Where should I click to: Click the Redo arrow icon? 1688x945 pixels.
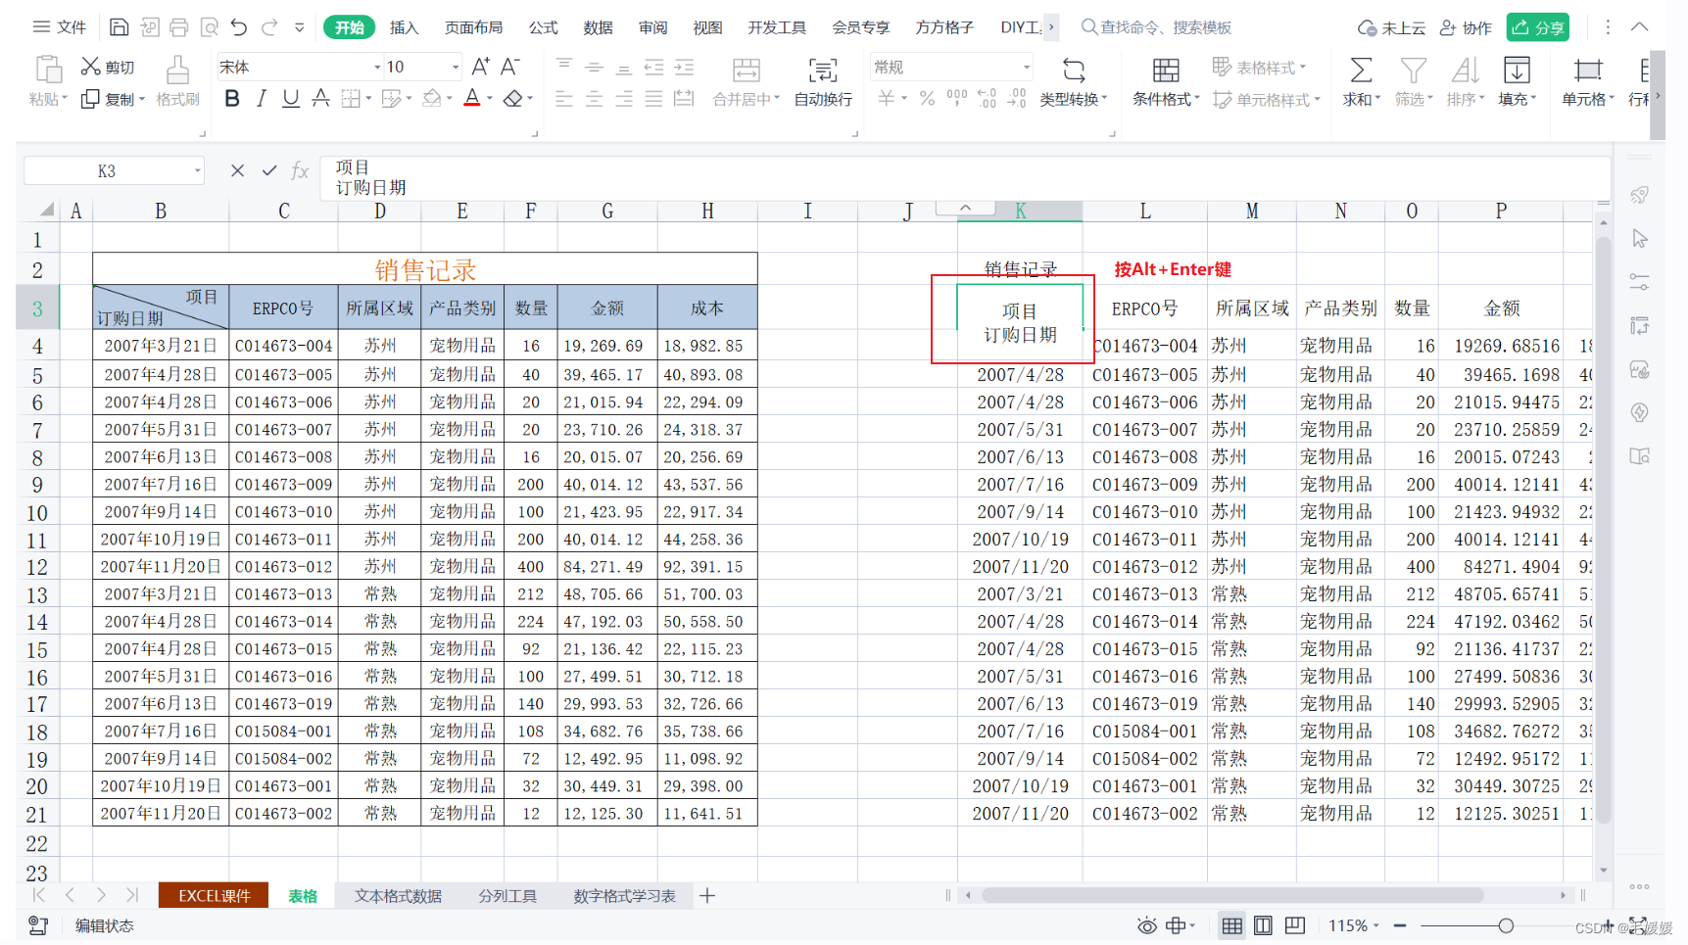point(269,26)
